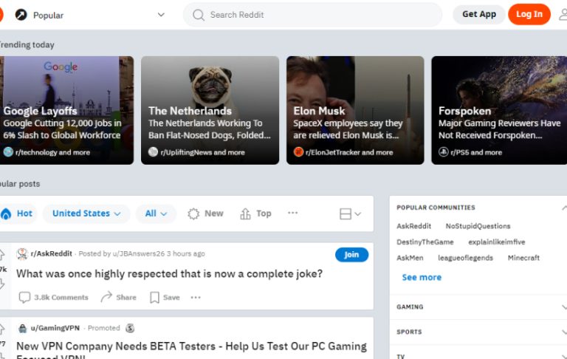Upvote the GamingVPN promoted post
The height and width of the screenshot is (359, 567).
[1, 329]
